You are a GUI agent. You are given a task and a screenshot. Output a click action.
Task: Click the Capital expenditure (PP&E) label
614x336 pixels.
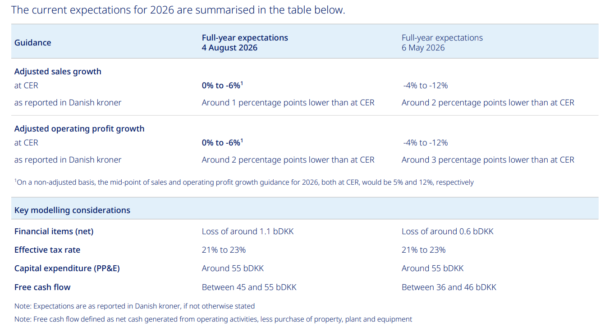(x=67, y=268)
